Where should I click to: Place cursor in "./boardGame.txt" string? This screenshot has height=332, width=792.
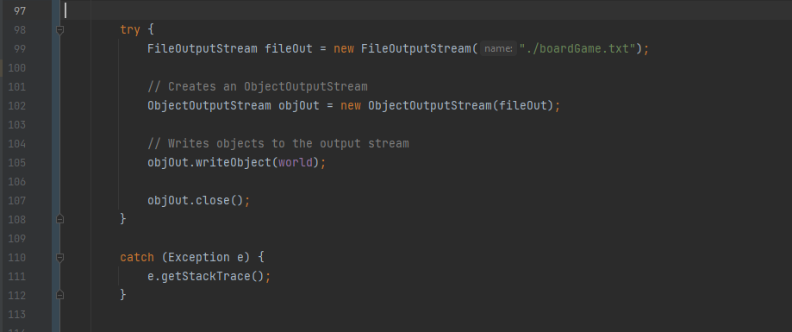point(577,49)
